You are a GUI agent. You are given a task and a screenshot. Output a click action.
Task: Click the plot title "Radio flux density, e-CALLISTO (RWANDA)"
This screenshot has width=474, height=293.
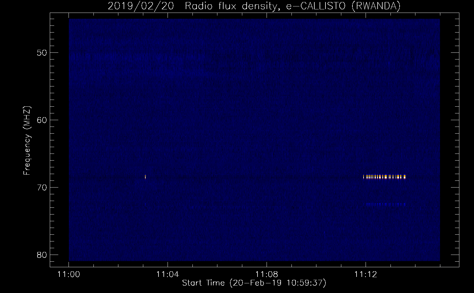(293, 6)
